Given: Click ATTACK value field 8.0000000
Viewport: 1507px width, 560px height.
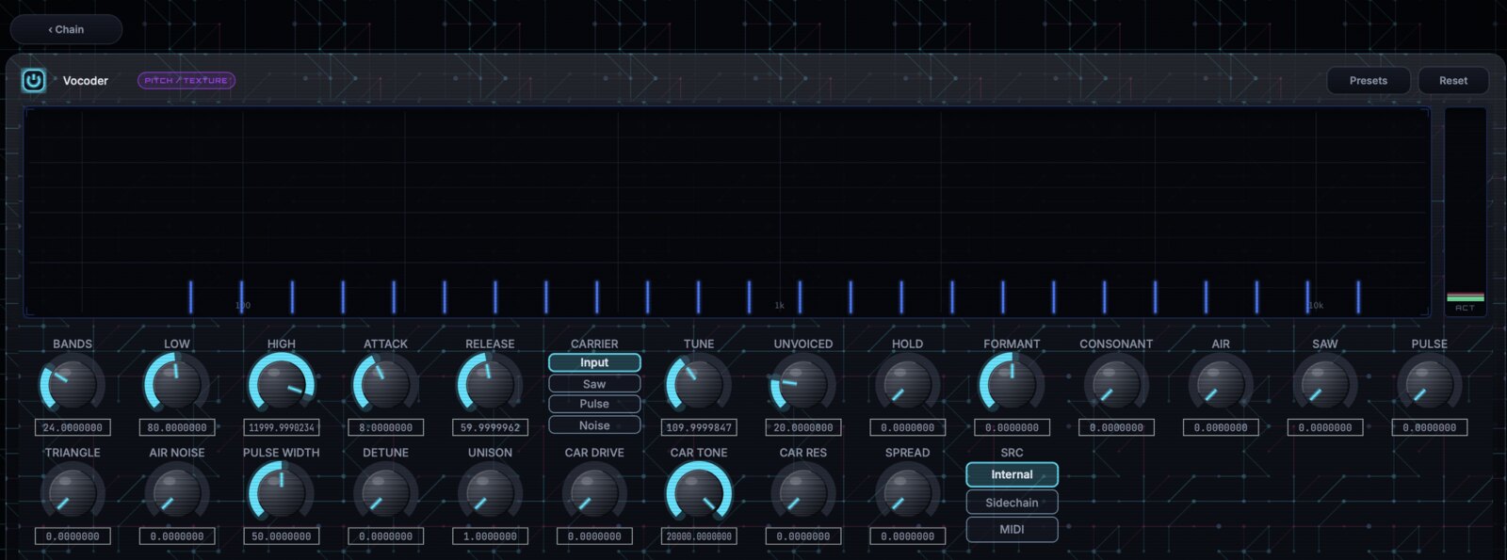Looking at the screenshot, I should [x=385, y=427].
